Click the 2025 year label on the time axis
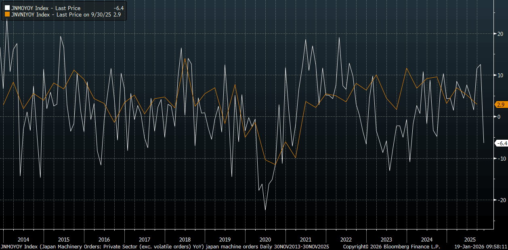Viewport: 508px width, 250px height. pos(467,239)
